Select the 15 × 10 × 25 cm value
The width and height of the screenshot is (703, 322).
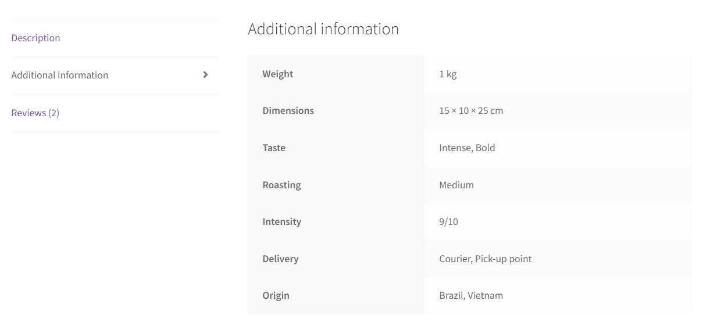coord(471,110)
